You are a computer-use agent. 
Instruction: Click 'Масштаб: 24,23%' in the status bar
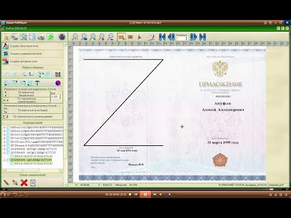[126, 185]
